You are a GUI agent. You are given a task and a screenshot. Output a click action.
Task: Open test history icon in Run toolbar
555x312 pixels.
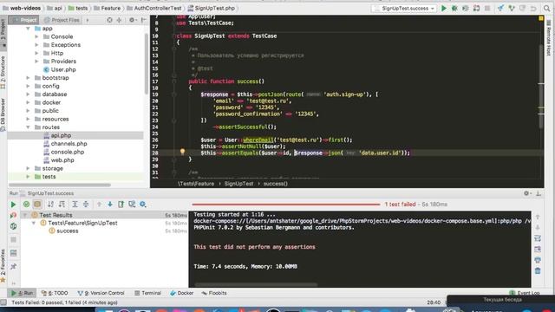(x=132, y=205)
